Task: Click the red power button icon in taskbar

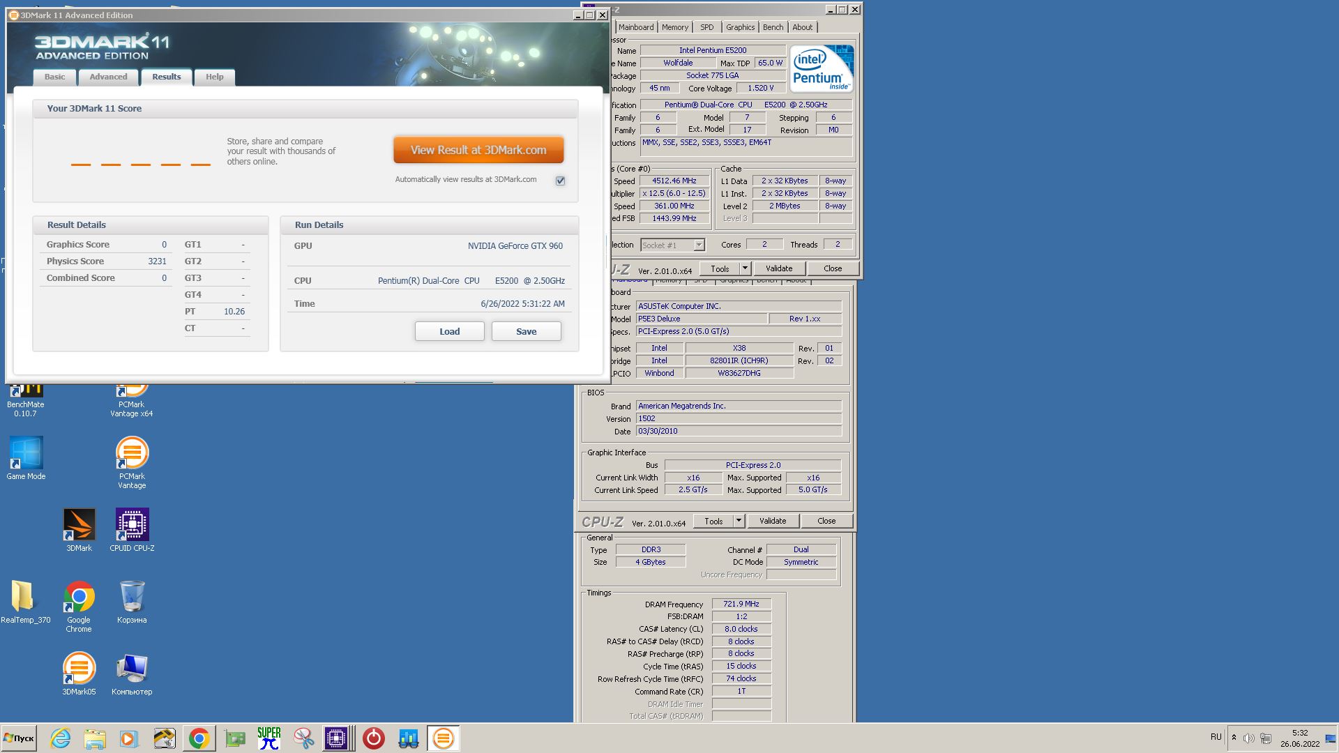Action: (x=374, y=738)
